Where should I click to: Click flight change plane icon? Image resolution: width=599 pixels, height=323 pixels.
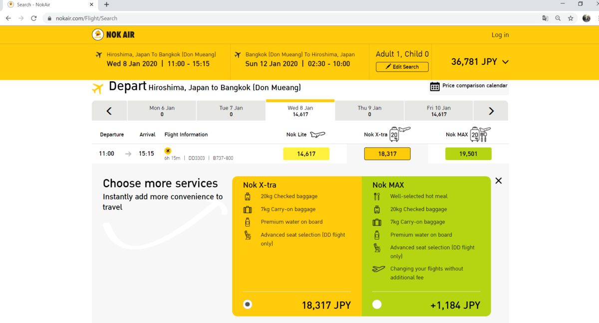(x=379, y=269)
